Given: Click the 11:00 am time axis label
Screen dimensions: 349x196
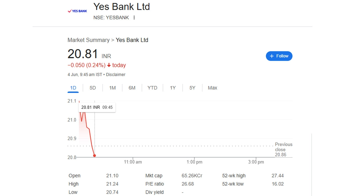Looking at the screenshot, I should click(133, 162).
